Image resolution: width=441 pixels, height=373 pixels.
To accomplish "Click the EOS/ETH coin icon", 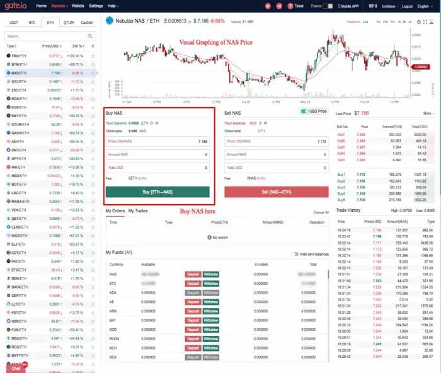I will pos(8,107).
